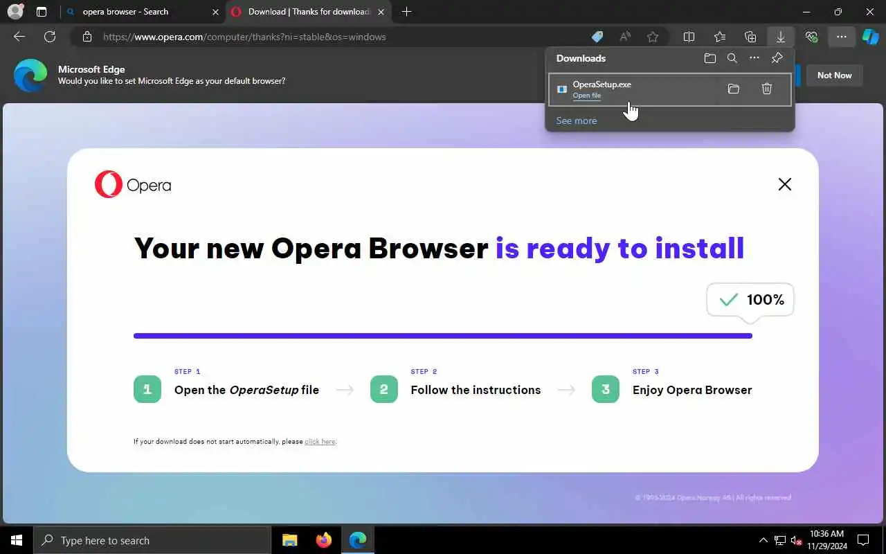Click step 1 Open the OperaSetup file

pos(226,384)
